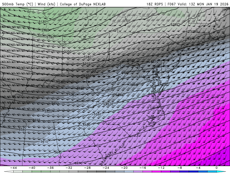The height and width of the screenshot is (173, 230).
Task: Click the -44 colorbar tick label
Action: pos(14,168)
